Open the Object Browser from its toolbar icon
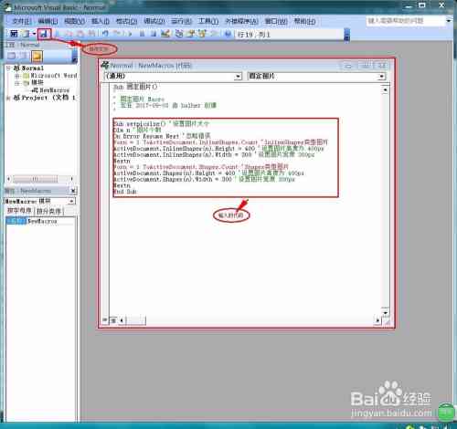457x429 pixels. 202,34
